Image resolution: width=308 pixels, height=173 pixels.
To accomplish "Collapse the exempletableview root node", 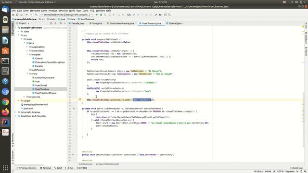I will 16,28.
